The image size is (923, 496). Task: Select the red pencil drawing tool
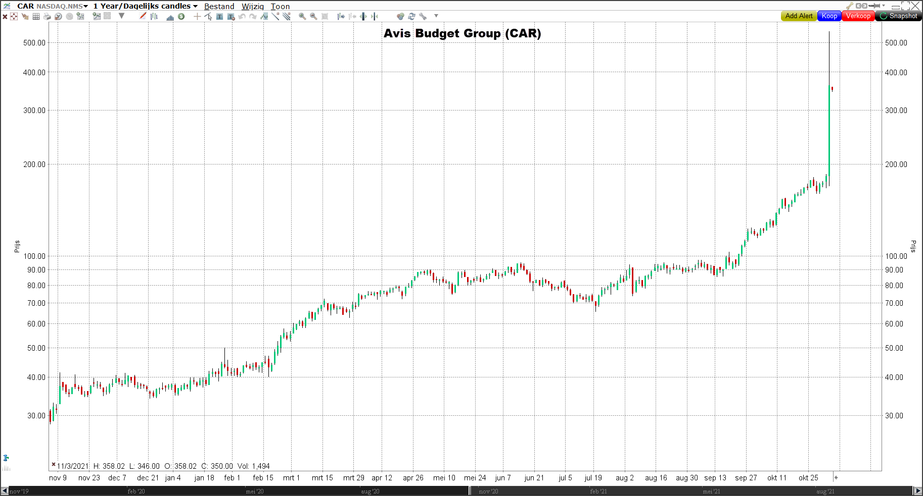[143, 16]
